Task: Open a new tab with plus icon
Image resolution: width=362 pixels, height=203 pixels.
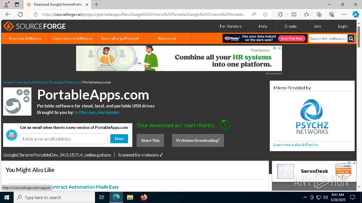Action: click(x=96, y=5)
